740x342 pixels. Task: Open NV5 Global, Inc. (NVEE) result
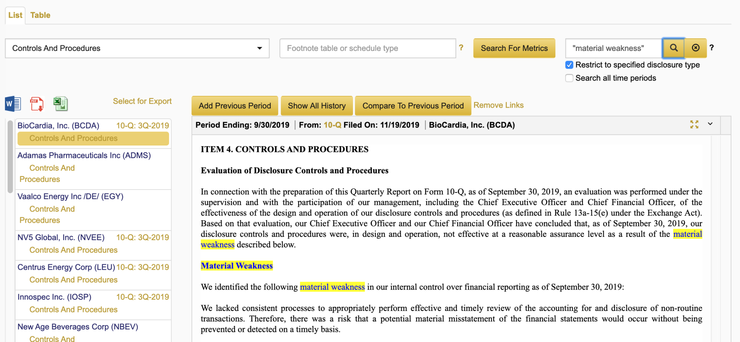(61, 237)
